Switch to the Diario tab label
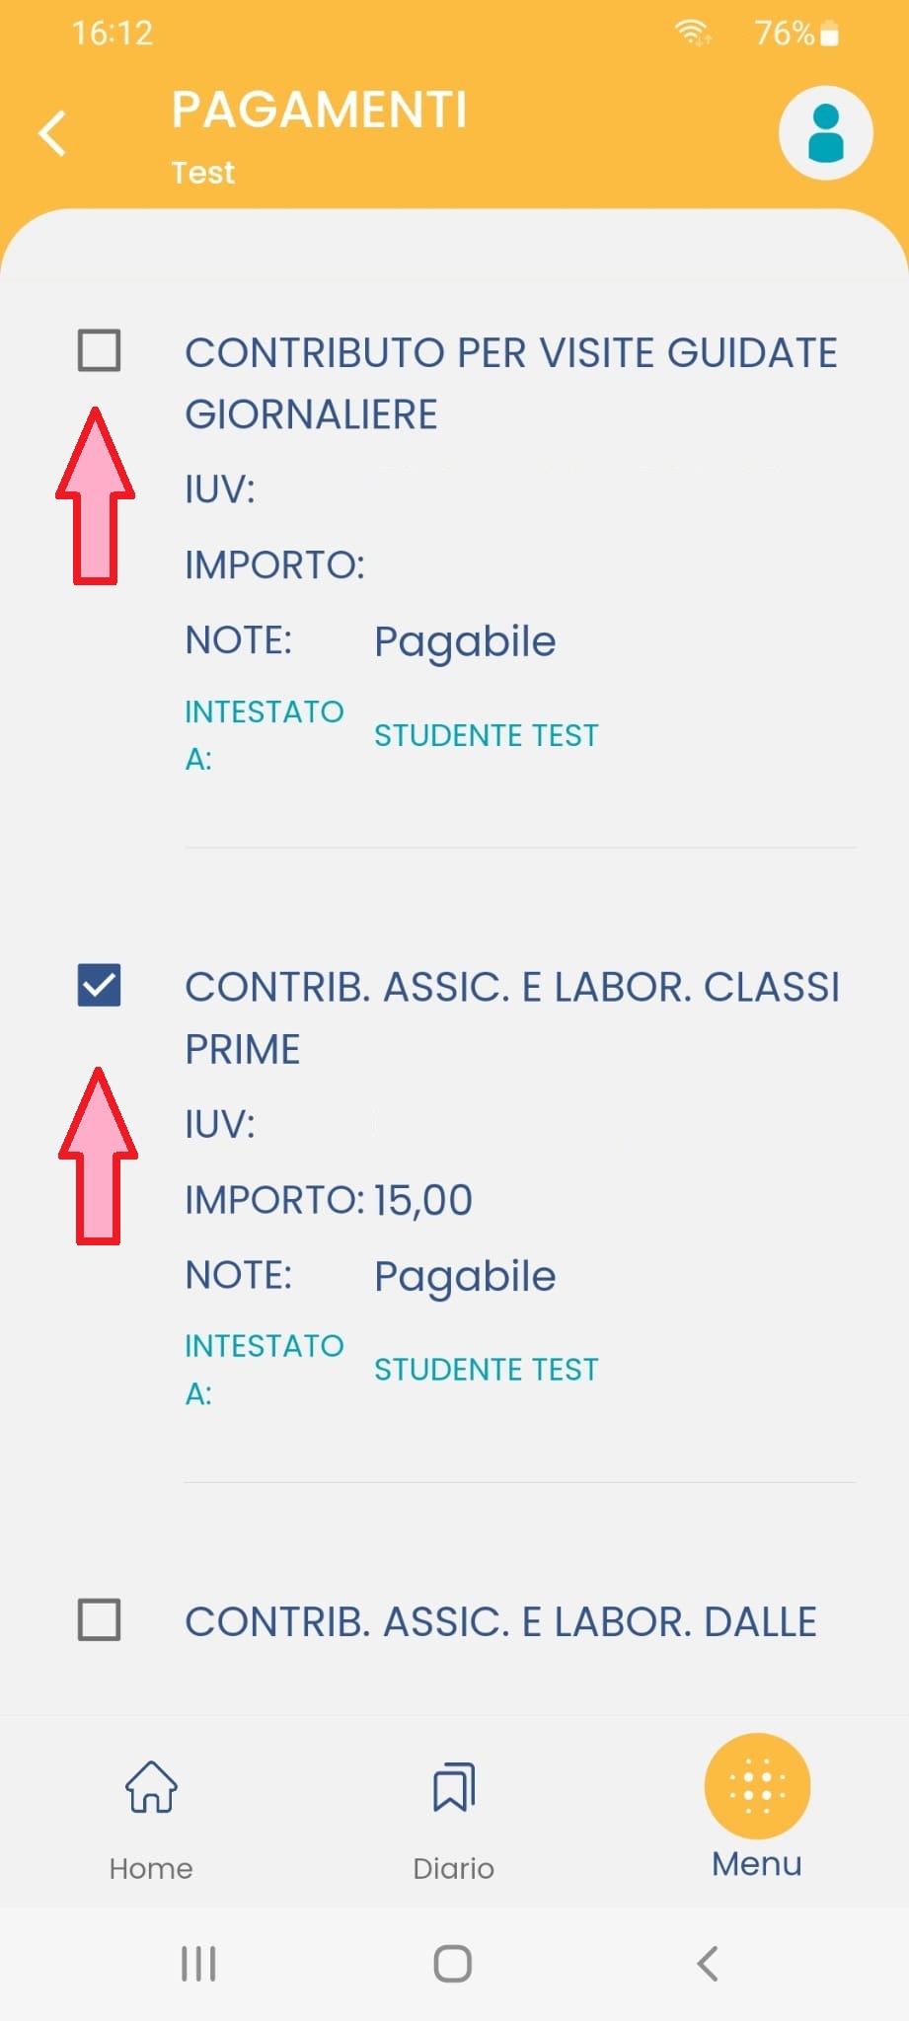The height and width of the screenshot is (2021, 909). click(454, 1868)
